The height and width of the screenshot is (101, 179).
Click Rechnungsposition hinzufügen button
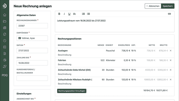72,91
